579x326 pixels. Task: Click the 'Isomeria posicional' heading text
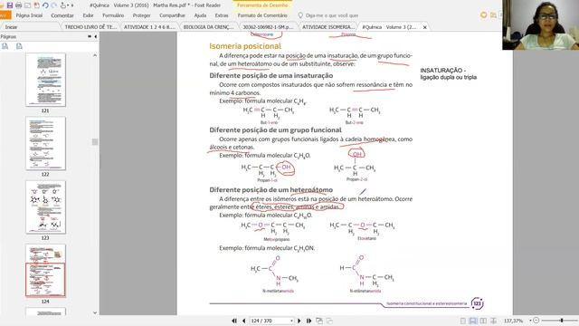245,46
